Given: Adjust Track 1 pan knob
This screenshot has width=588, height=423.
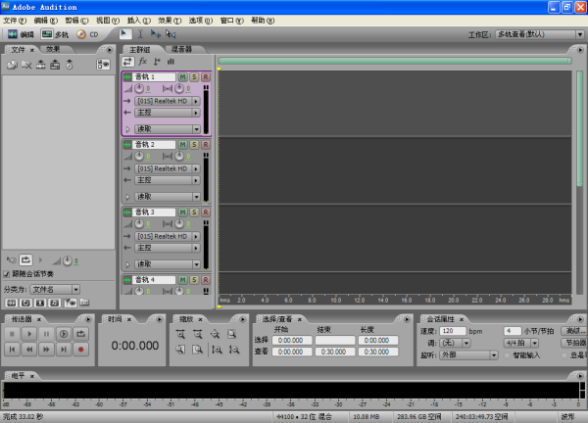Looking at the screenshot, I should [179, 88].
